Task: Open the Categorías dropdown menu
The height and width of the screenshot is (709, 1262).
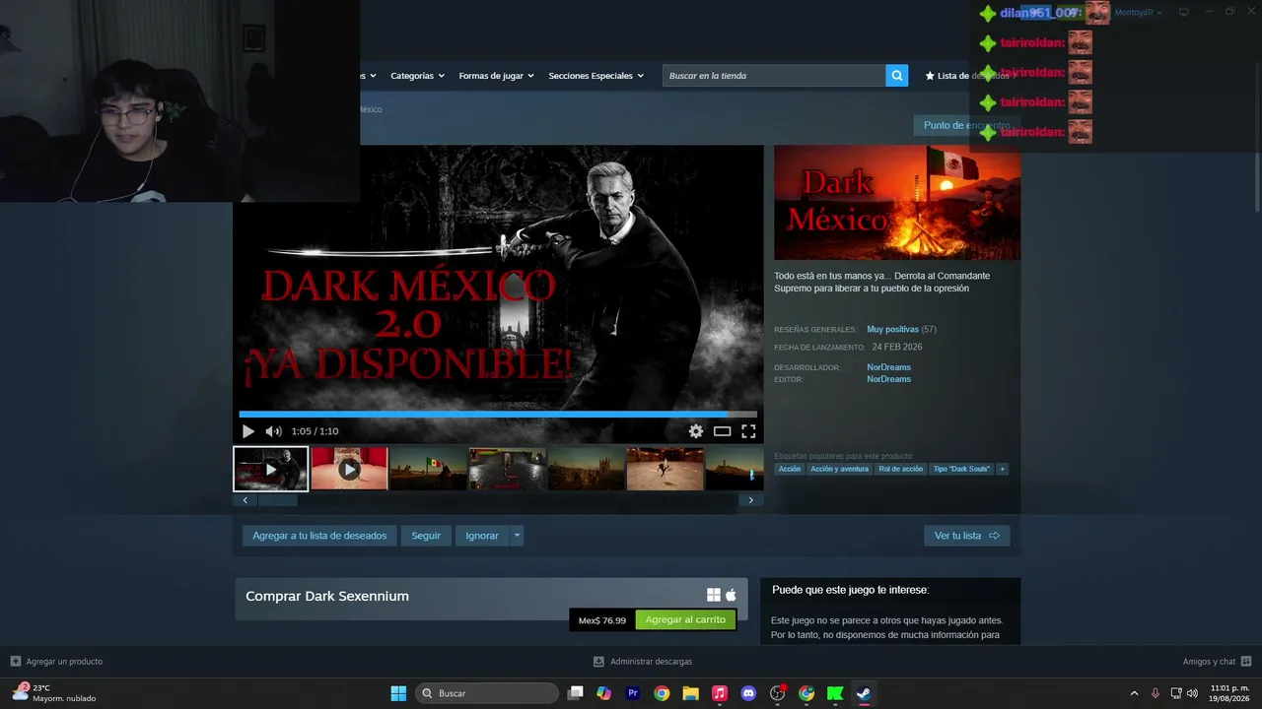Action: pos(417,76)
